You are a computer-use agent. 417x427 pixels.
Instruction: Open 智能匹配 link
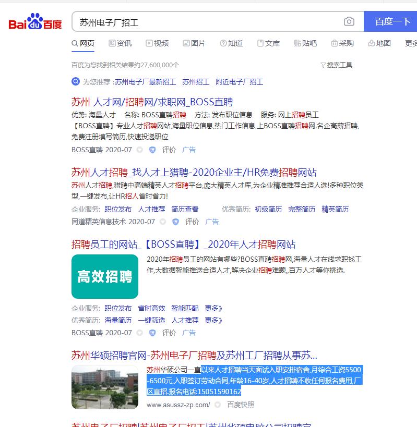(x=185, y=308)
